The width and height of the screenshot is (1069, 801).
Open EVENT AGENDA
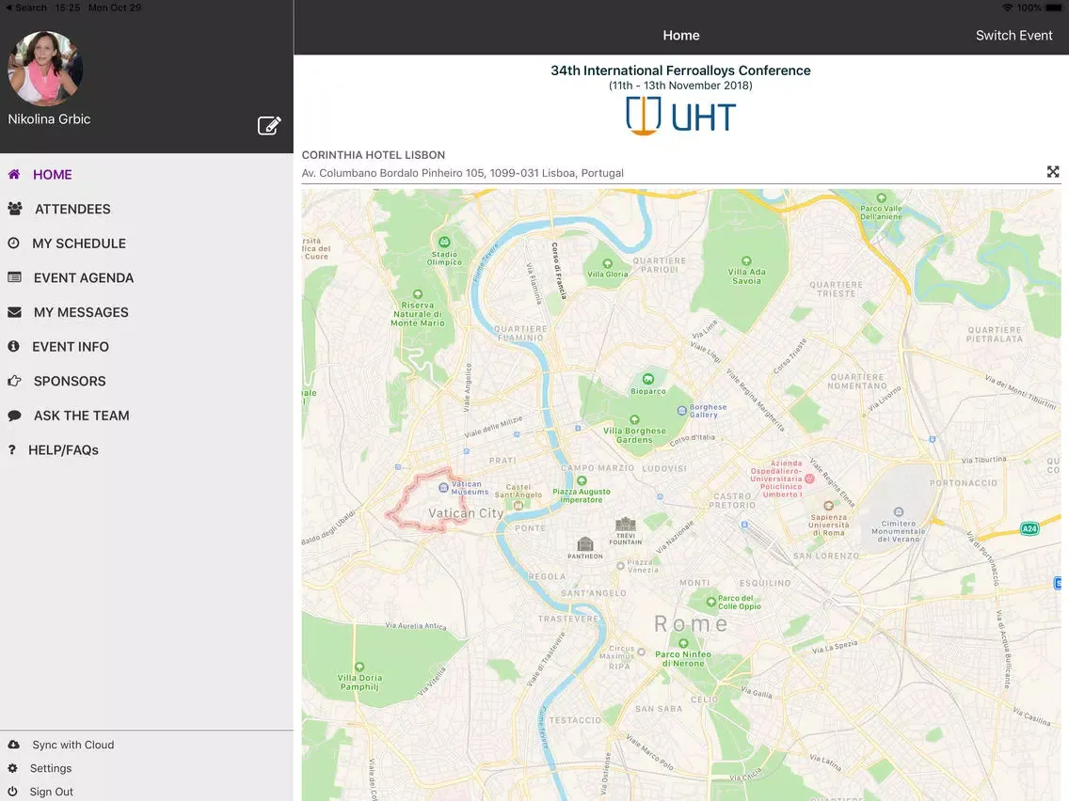(84, 278)
